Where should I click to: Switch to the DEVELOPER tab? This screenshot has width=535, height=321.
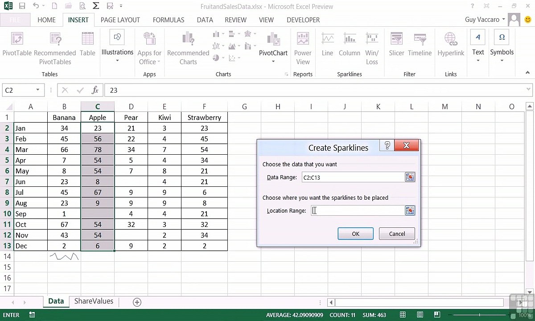[x=303, y=20]
